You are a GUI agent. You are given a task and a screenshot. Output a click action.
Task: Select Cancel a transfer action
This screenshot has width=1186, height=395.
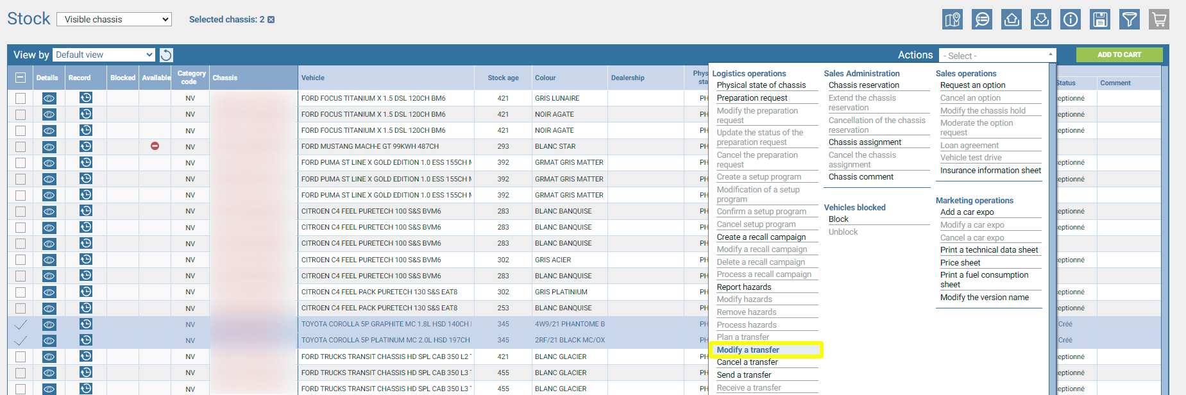tap(747, 362)
